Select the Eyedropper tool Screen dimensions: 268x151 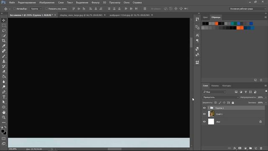click(x=4, y=46)
